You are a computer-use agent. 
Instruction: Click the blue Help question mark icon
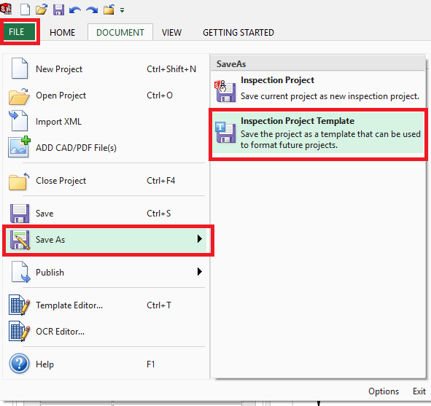point(19,364)
